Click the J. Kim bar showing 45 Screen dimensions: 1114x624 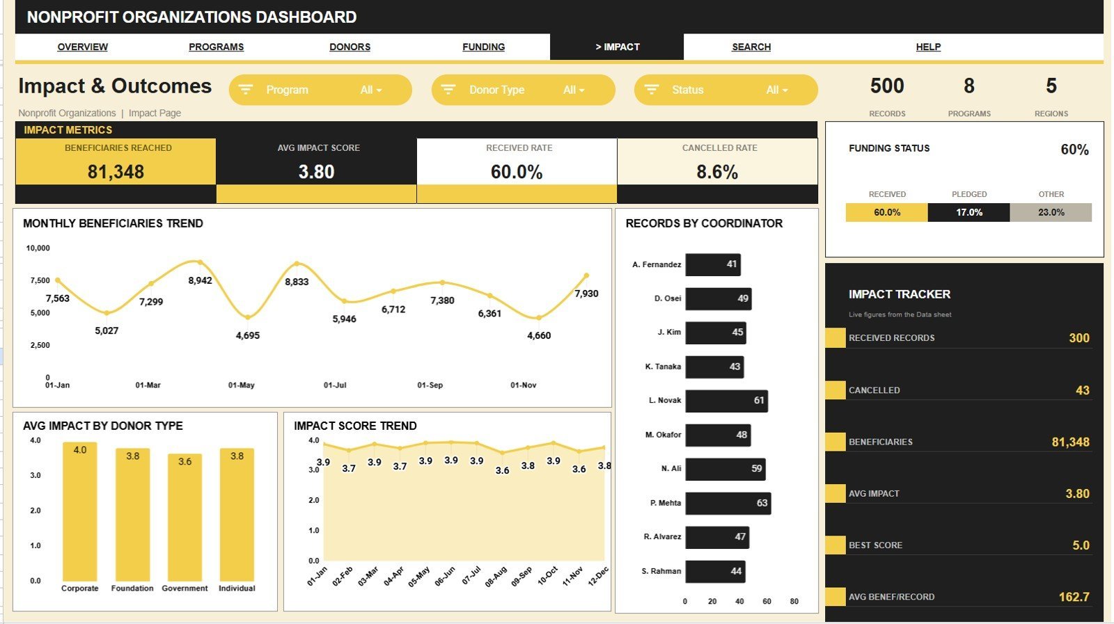[716, 333]
